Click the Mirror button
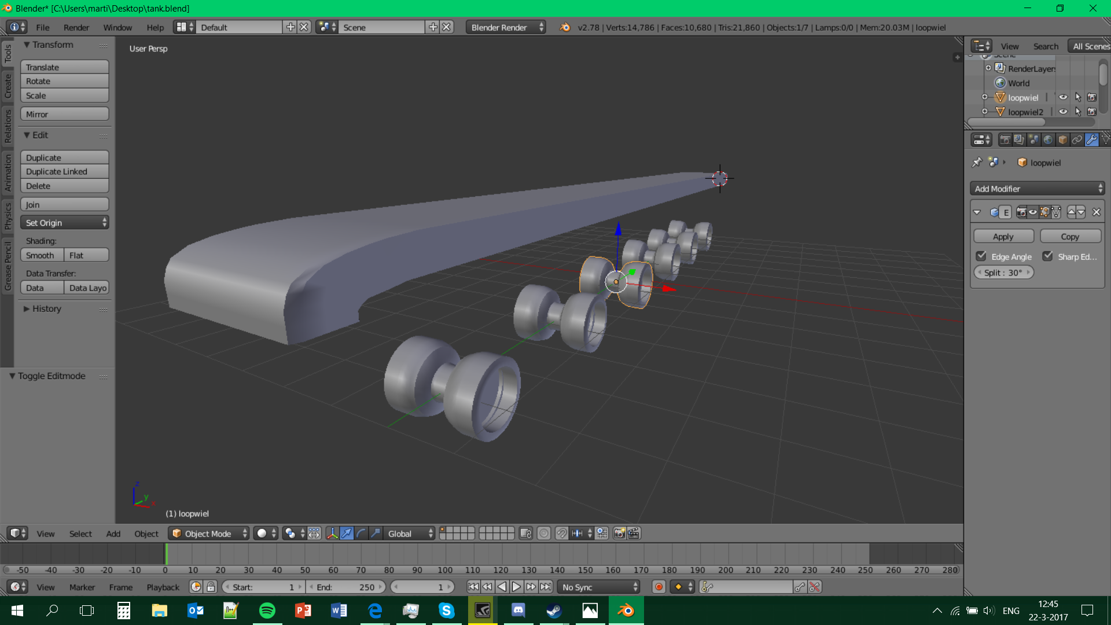1111x625 pixels. [65, 114]
